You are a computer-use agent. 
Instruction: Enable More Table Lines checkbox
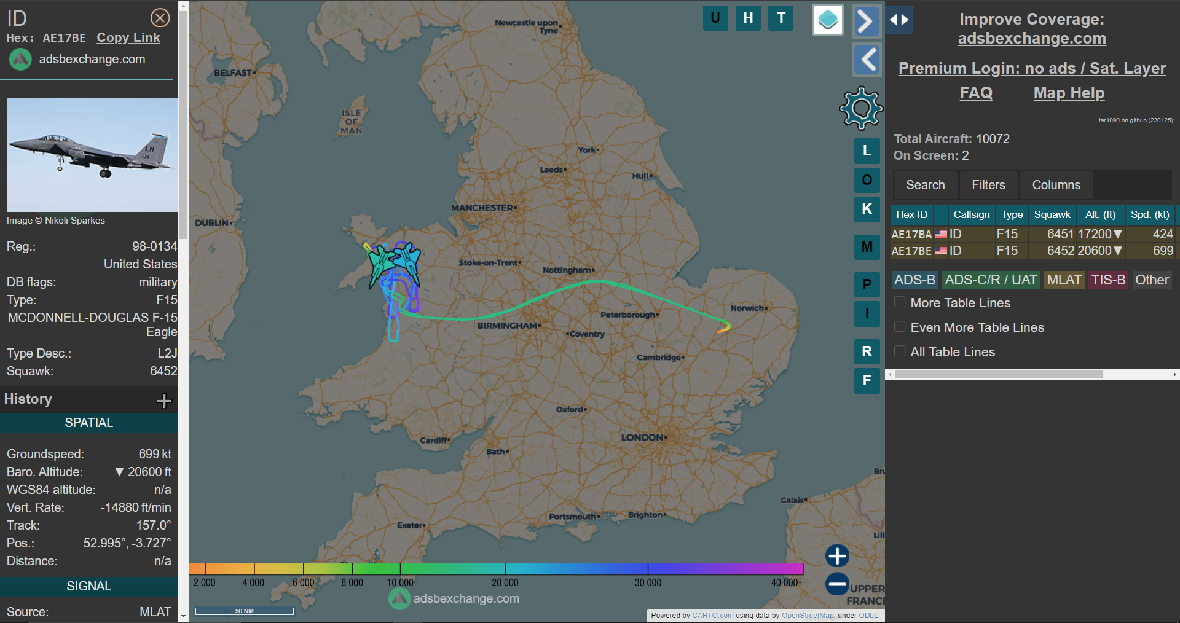click(900, 302)
